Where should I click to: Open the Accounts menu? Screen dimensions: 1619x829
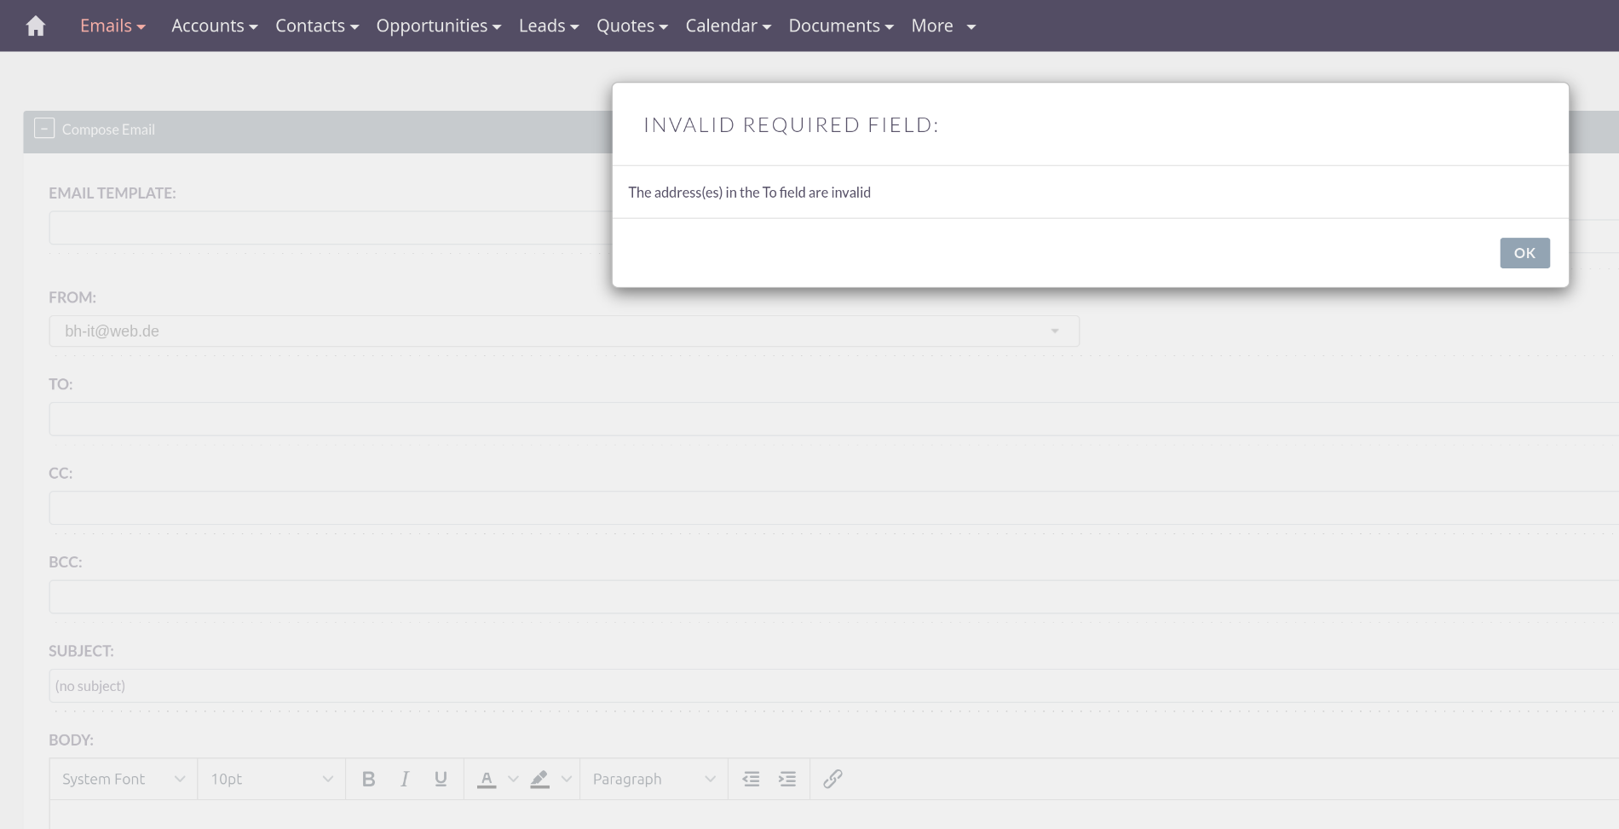(214, 26)
